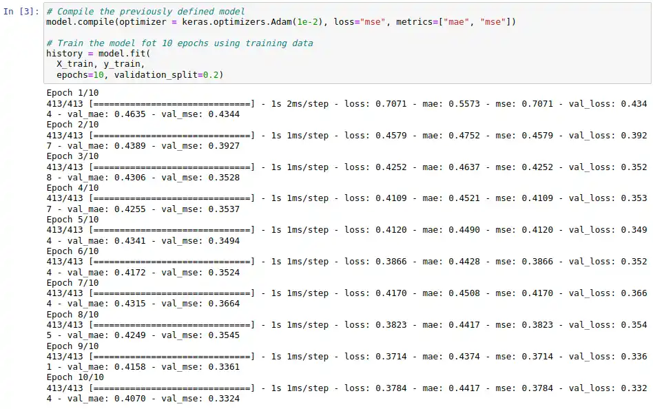The image size is (653, 409).
Task: Click the "Epoch 7/10" output line
Action: click(72, 282)
